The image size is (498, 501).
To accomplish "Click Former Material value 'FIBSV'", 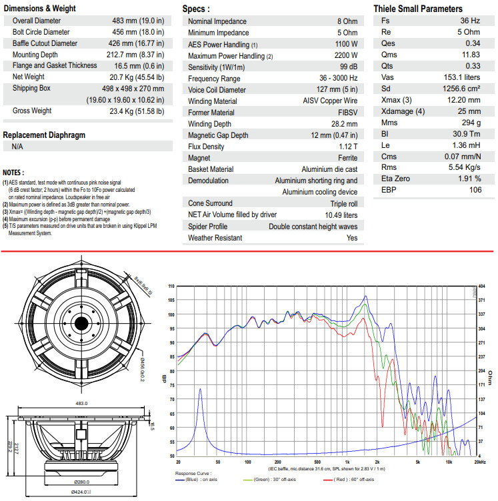I will tap(348, 113).
